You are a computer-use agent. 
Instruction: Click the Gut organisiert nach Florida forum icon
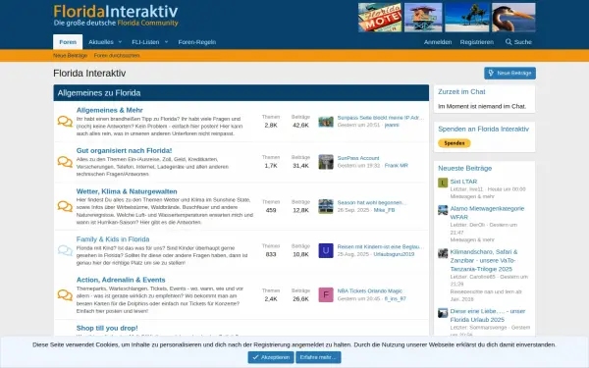(x=65, y=162)
